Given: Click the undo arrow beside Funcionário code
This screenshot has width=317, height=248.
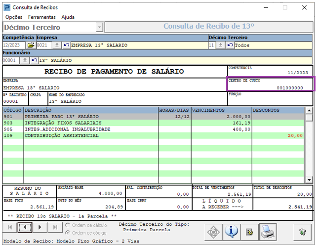Looking at the screenshot, I should tap(34, 60).
